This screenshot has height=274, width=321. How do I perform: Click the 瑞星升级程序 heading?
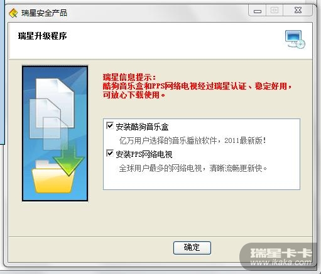(x=43, y=36)
